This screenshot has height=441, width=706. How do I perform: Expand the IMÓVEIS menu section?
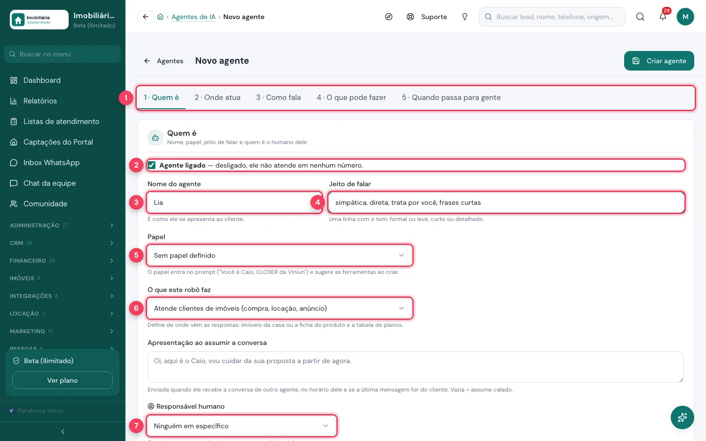click(x=63, y=278)
